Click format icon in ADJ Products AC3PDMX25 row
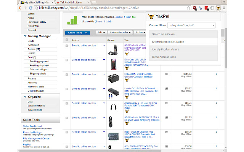The image size is (244, 152). click(167, 117)
